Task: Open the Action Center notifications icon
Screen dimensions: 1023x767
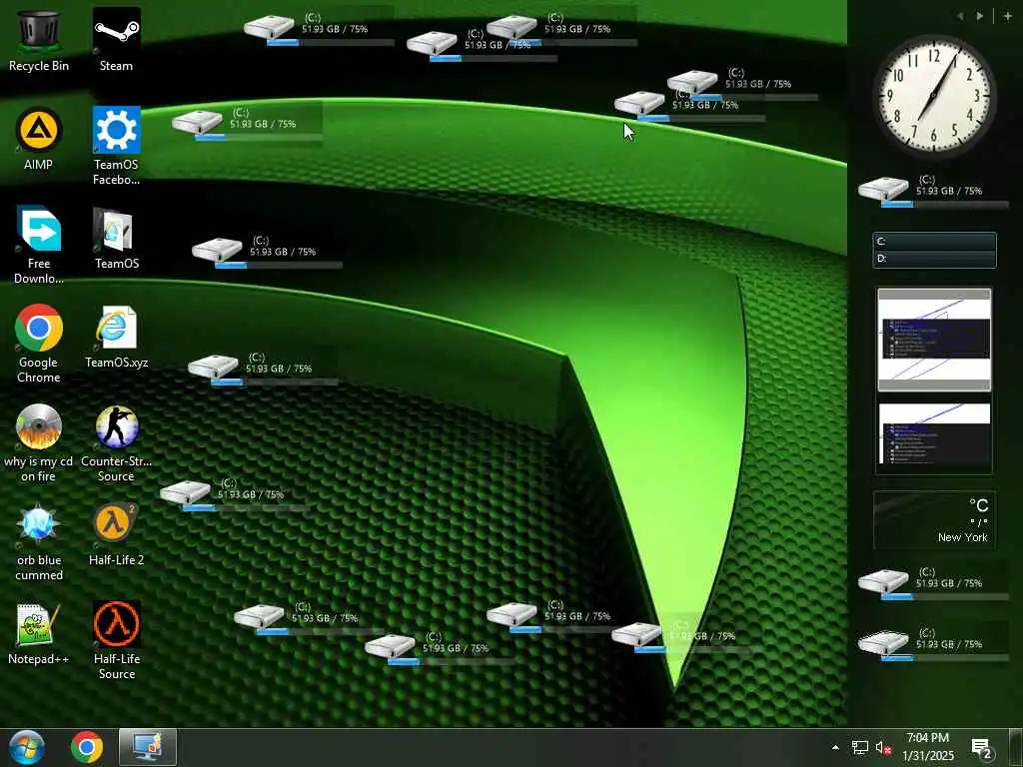Action: click(981, 747)
